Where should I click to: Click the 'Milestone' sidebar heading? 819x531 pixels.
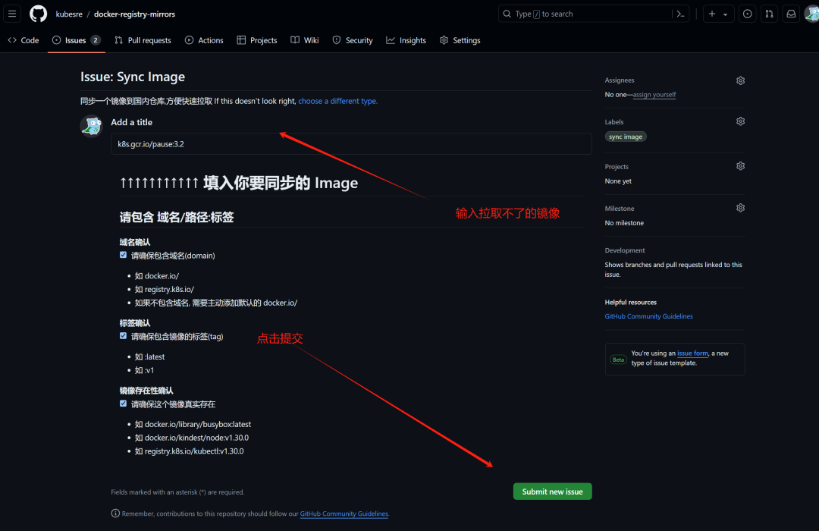click(x=620, y=209)
